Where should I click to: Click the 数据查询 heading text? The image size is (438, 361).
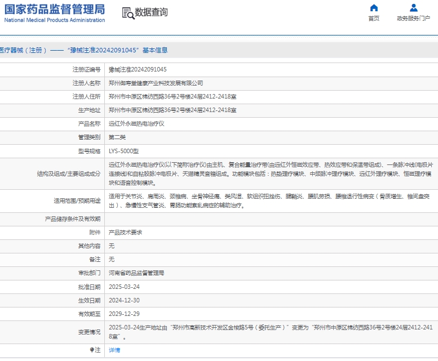[x=151, y=12]
